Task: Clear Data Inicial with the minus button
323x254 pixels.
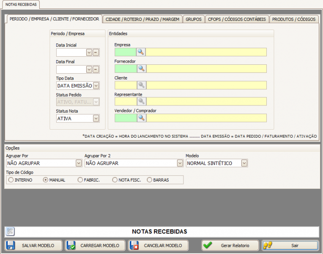Action: tap(96, 52)
